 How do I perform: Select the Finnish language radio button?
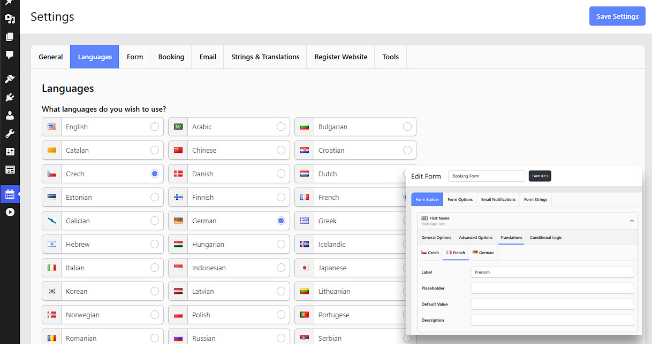pos(281,197)
